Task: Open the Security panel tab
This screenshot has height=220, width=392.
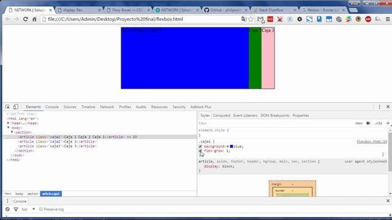Action: point(179,107)
